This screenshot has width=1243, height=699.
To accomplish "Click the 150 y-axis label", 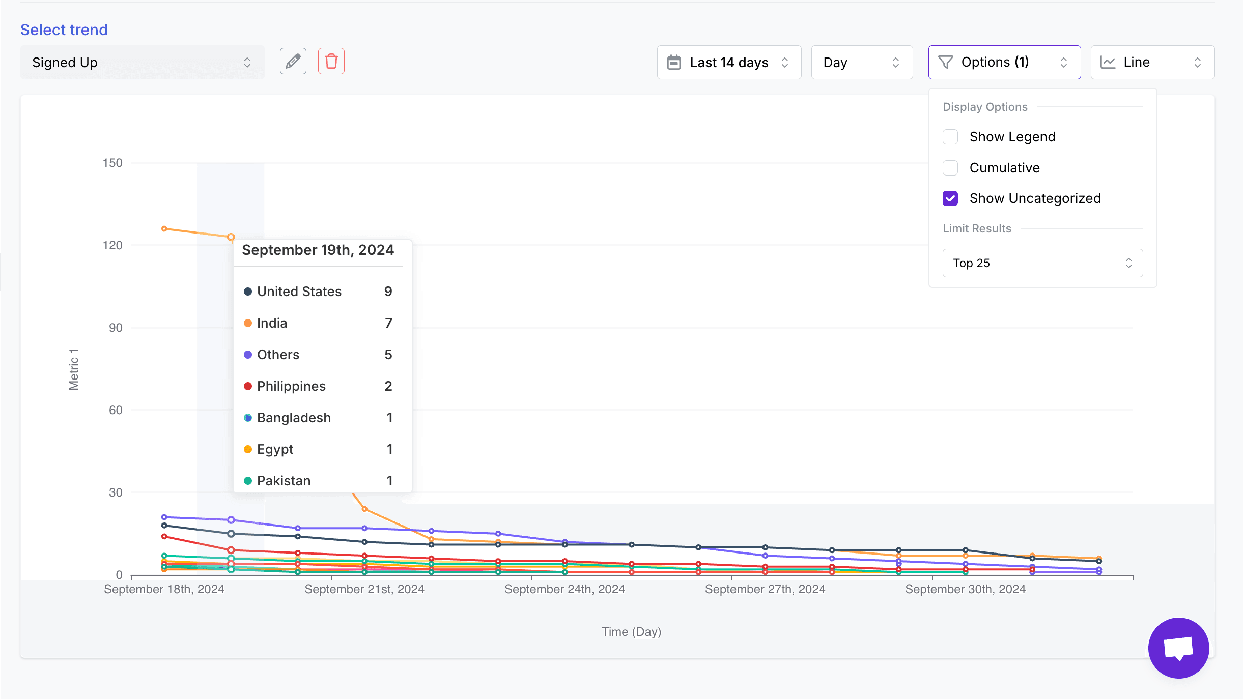I will (112, 163).
